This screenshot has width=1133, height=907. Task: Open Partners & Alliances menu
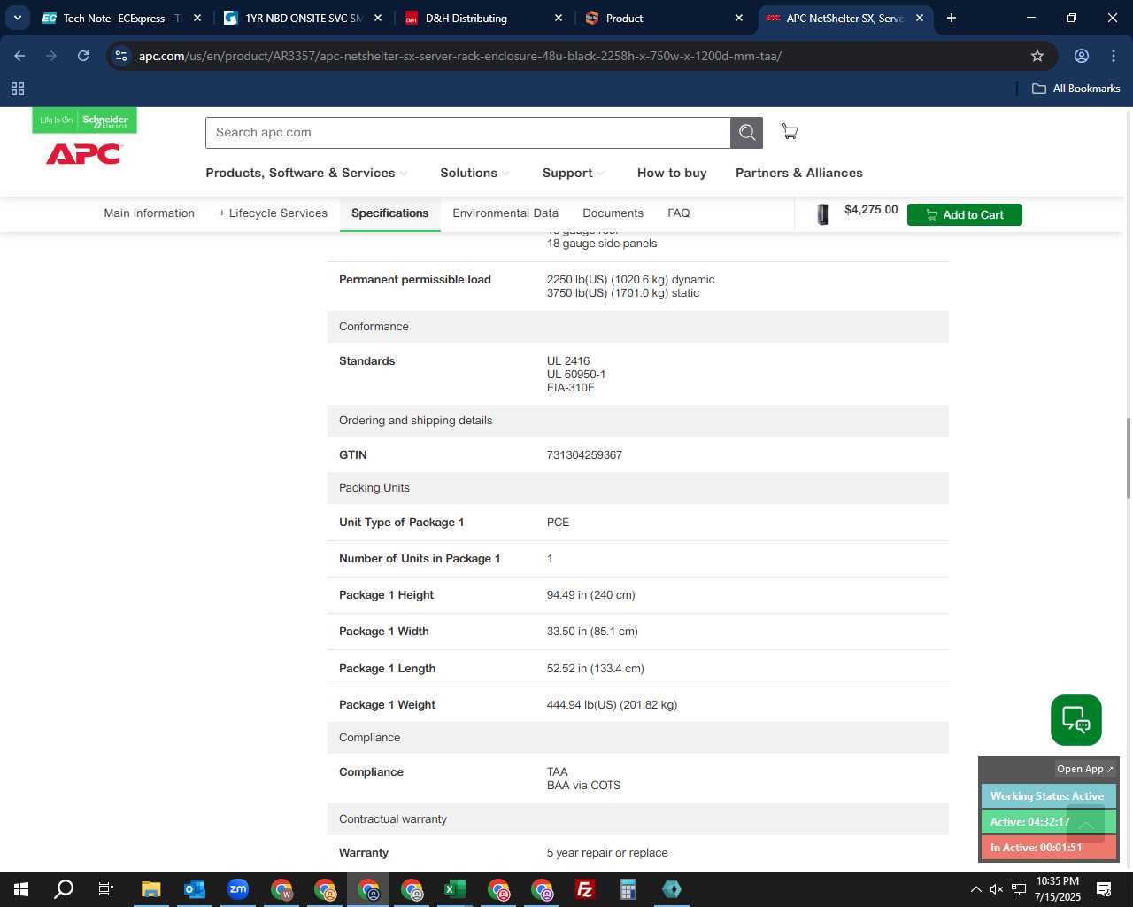pos(799,173)
